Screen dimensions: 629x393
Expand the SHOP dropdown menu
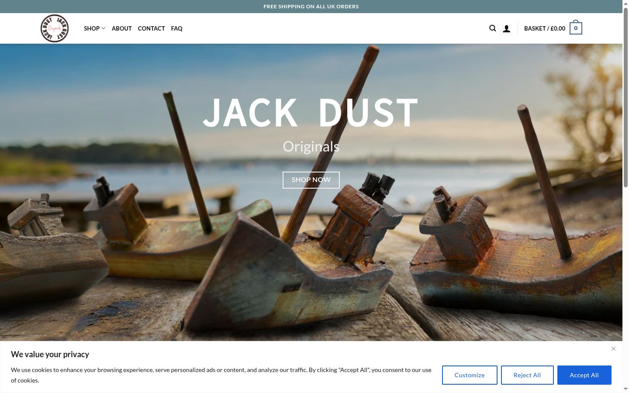point(95,28)
